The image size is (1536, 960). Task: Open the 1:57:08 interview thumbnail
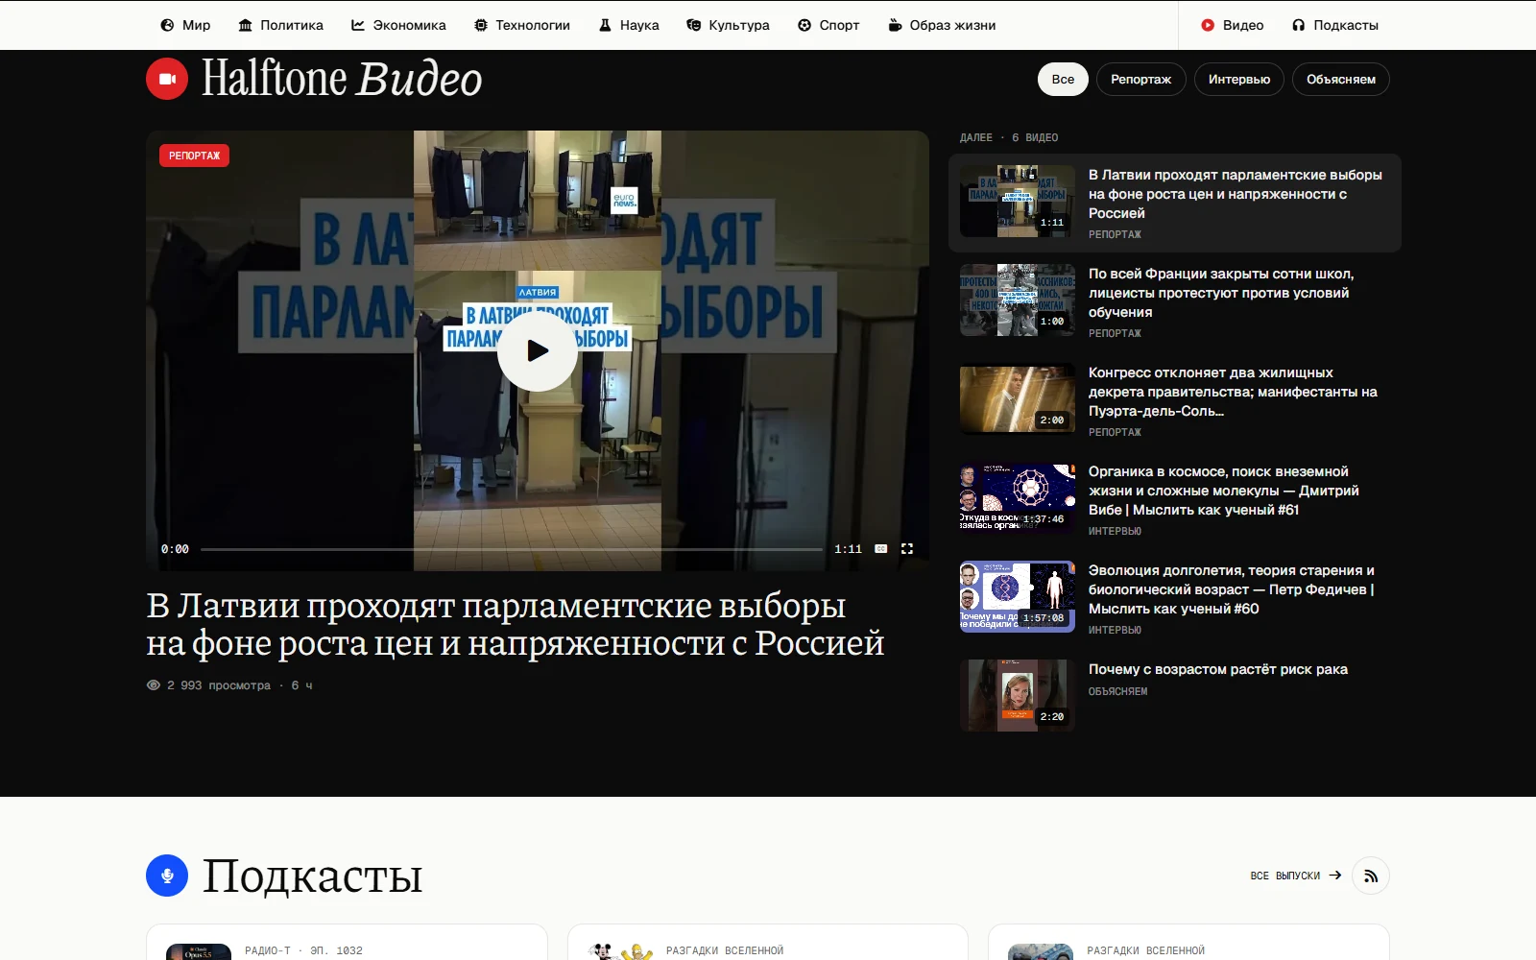[1018, 597]
